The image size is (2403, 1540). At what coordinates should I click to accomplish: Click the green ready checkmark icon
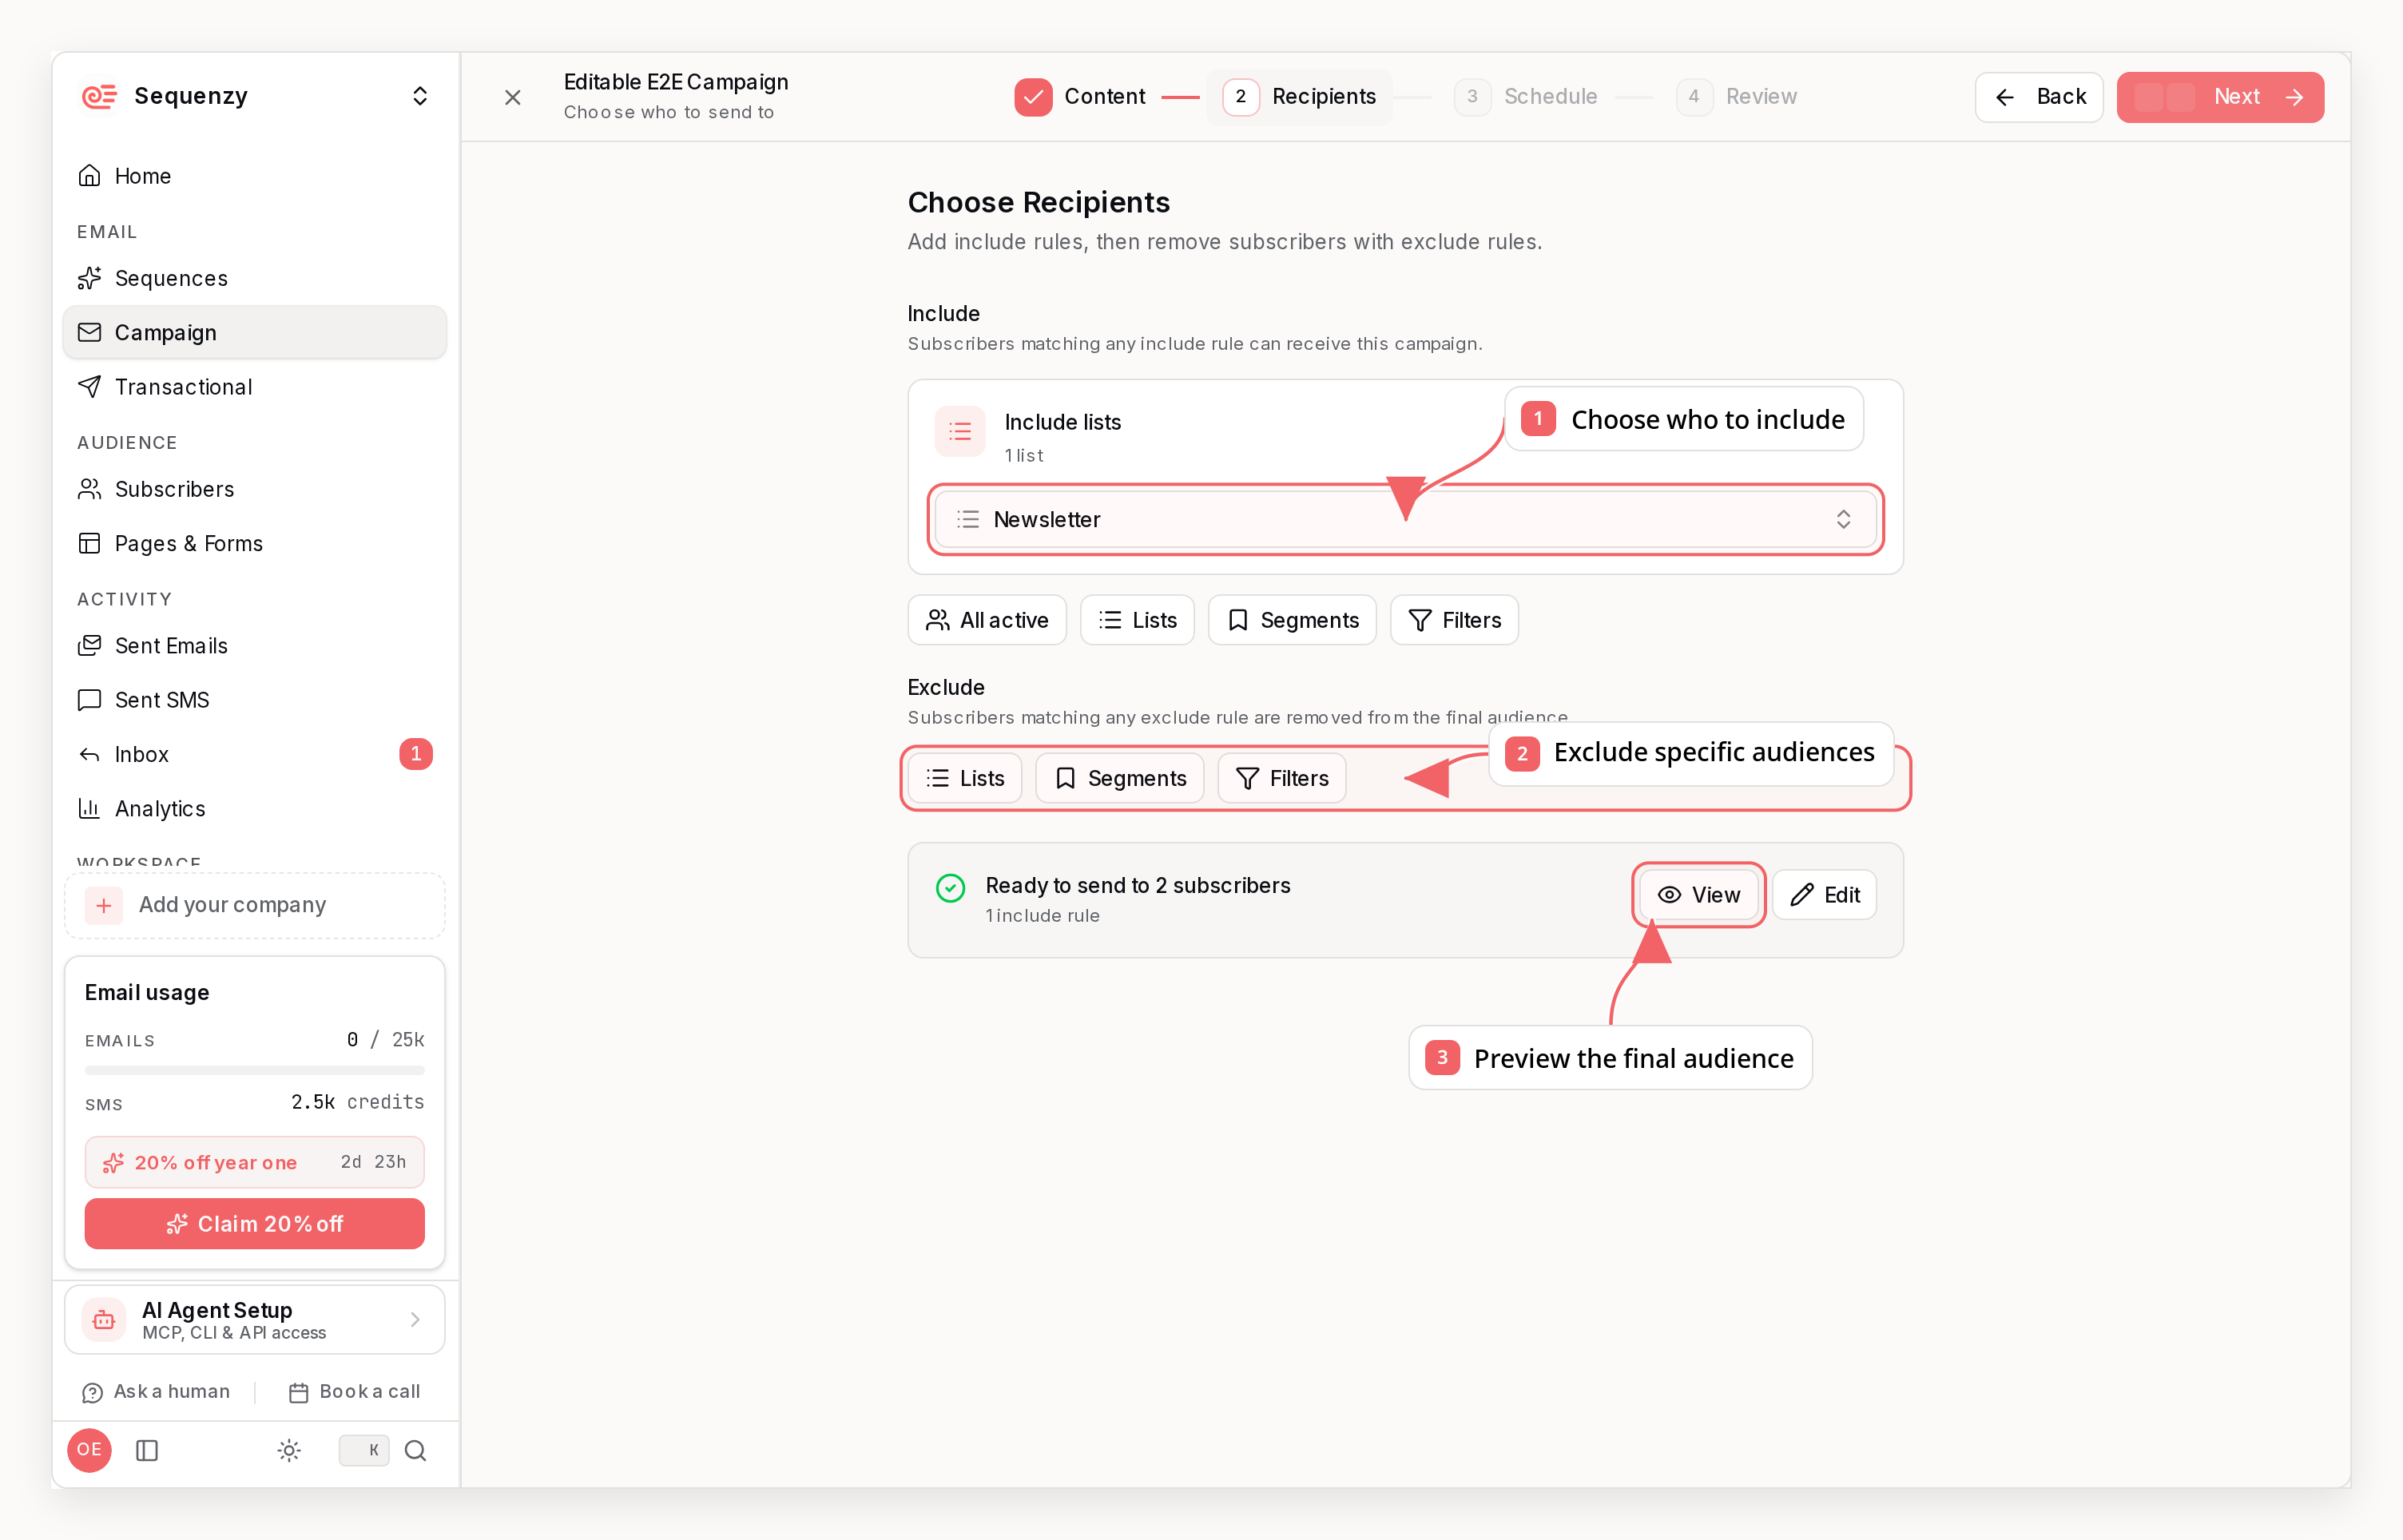pos(950,887)
